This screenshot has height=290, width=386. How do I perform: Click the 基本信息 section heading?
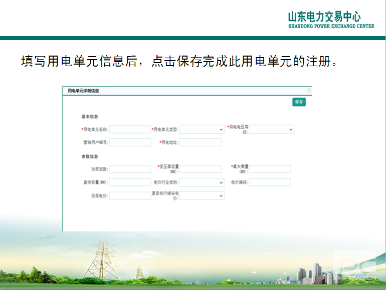coord(90,117)
